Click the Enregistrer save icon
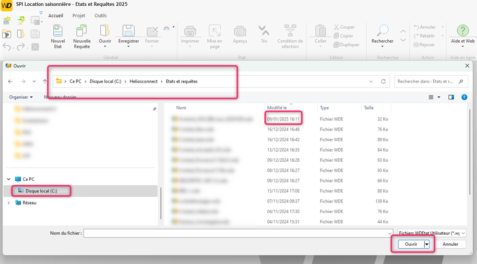The width and height of the screenshot is (477, 264). [x=128, y=33]
